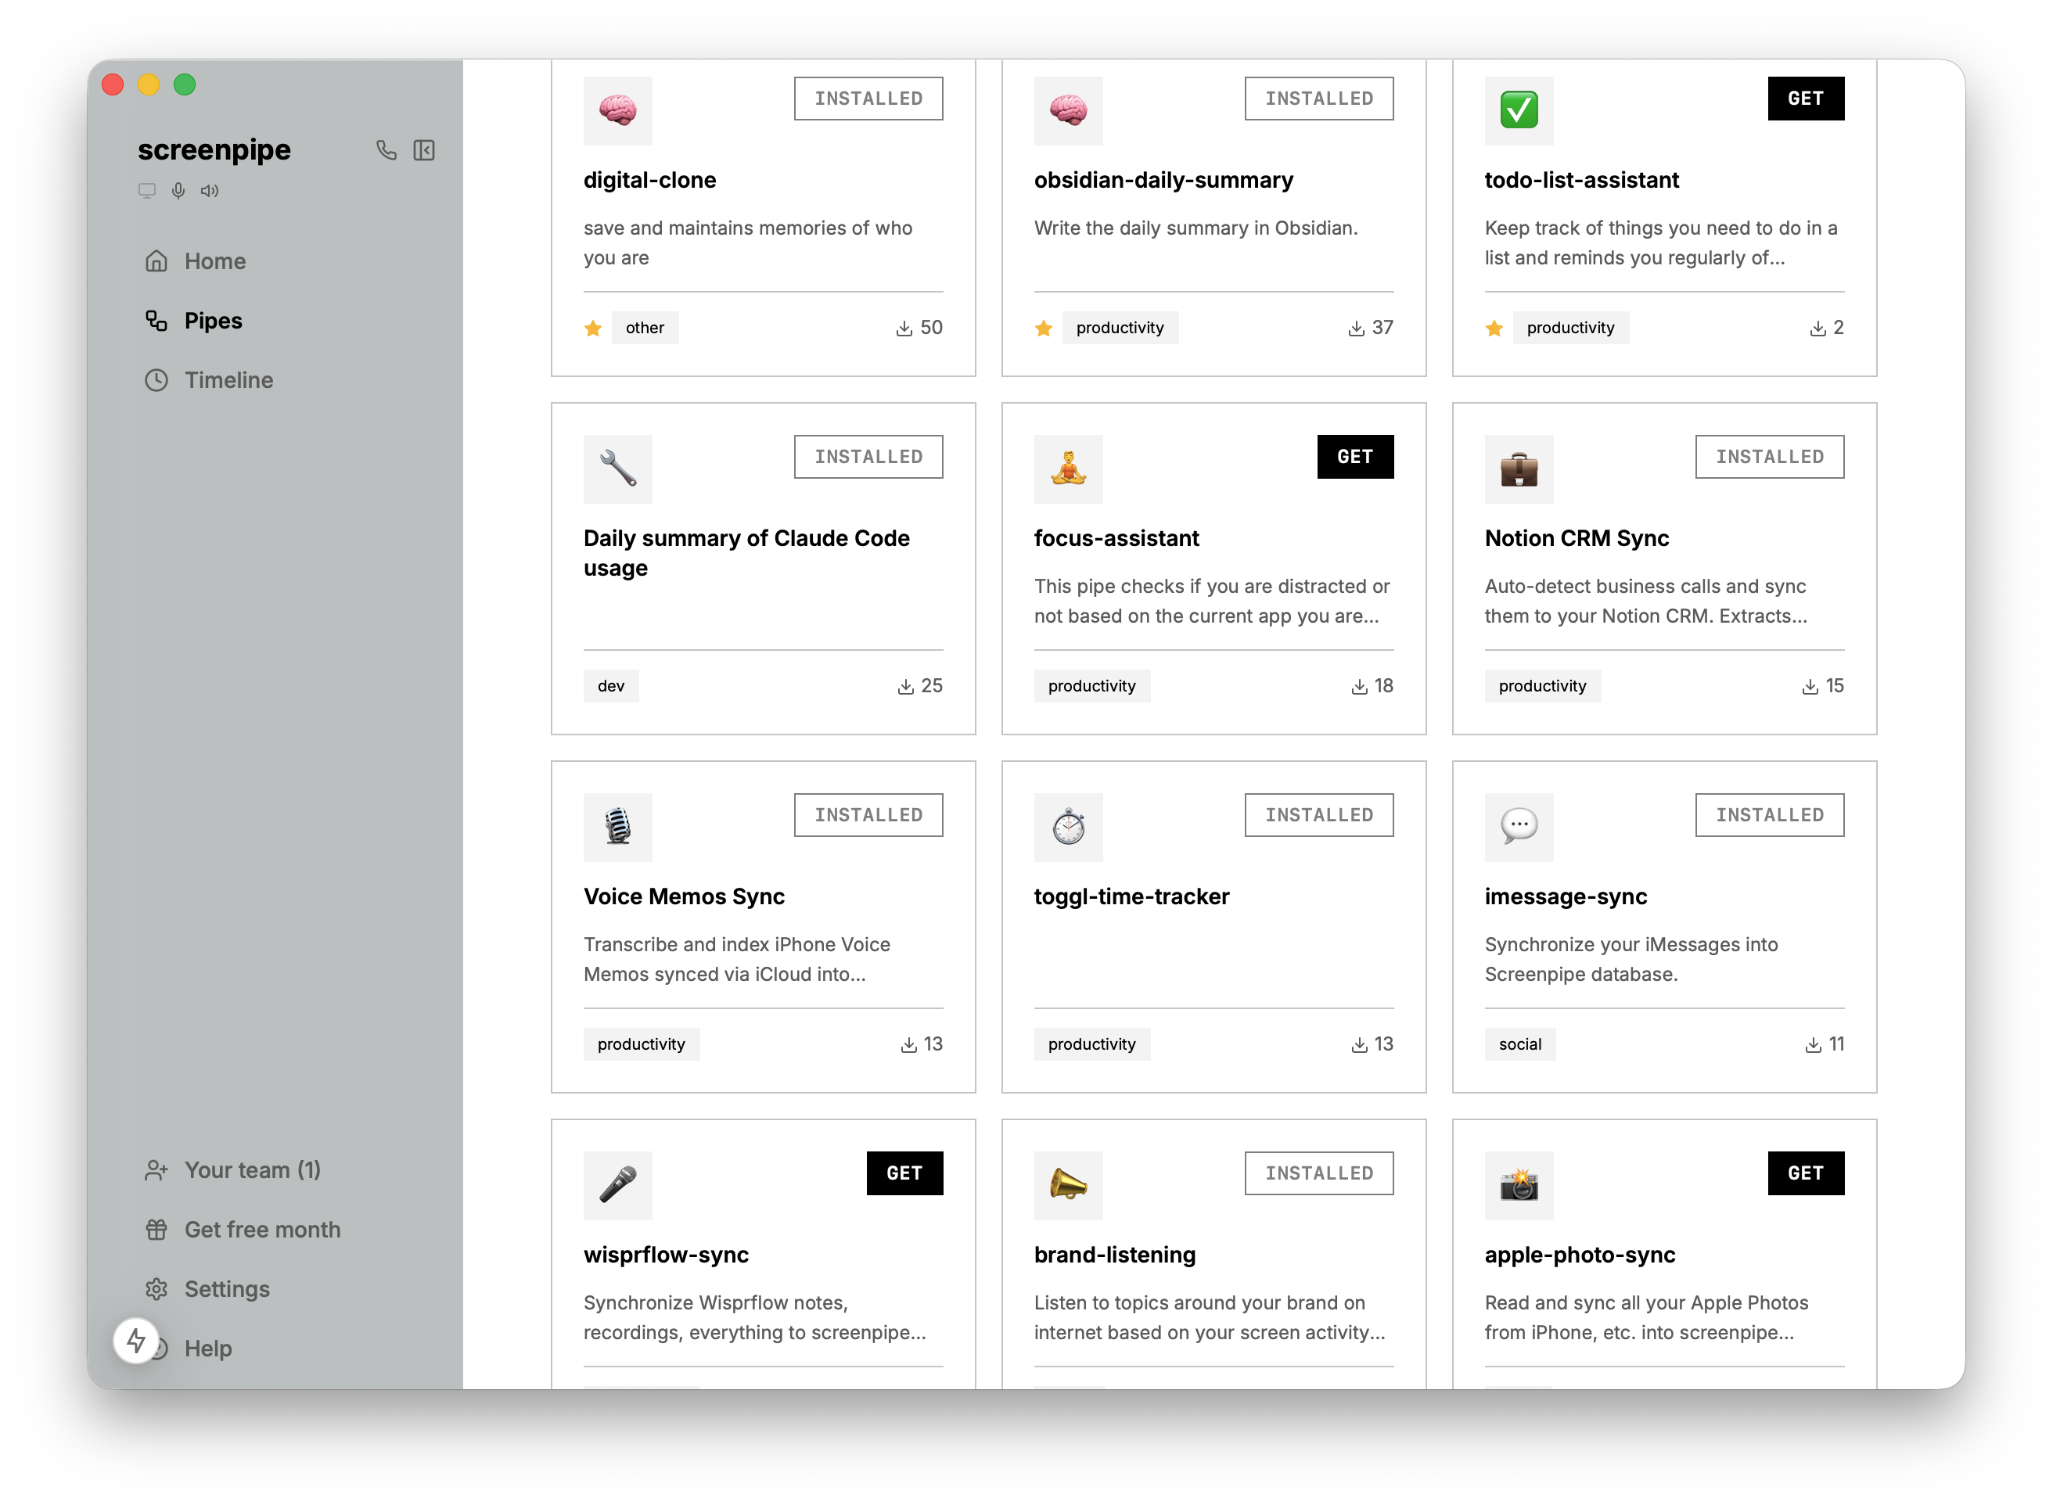
Task: Open Settings from the sidebar
Action: coord(226,1288)
